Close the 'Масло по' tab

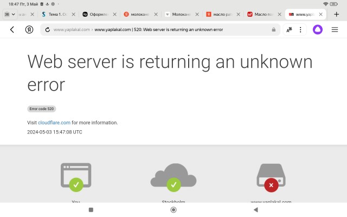[280, 15]
